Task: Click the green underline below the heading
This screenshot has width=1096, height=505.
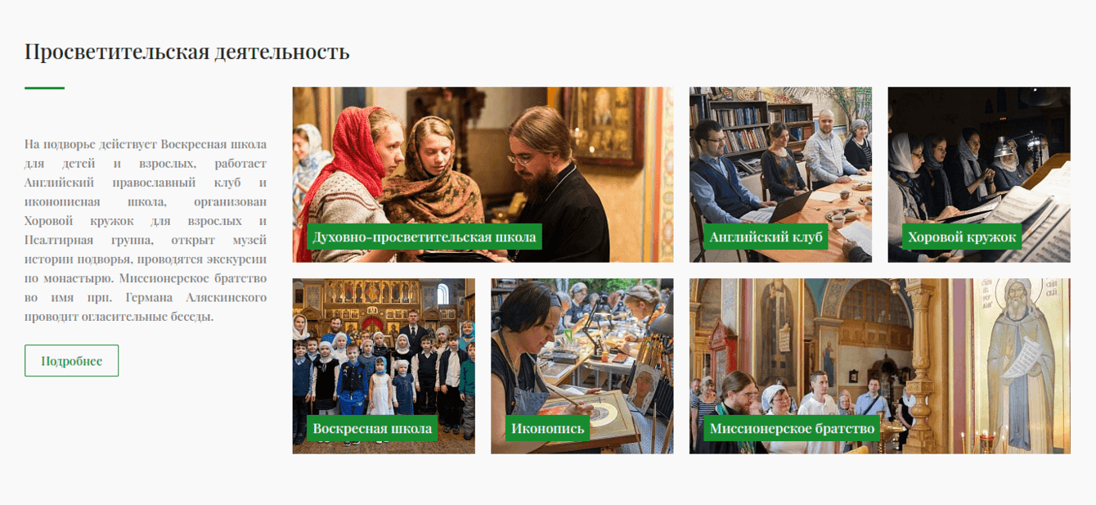Action: pos(44,88)
